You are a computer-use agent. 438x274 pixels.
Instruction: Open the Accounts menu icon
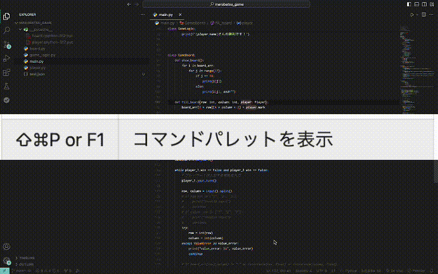[x=6, y=247]
